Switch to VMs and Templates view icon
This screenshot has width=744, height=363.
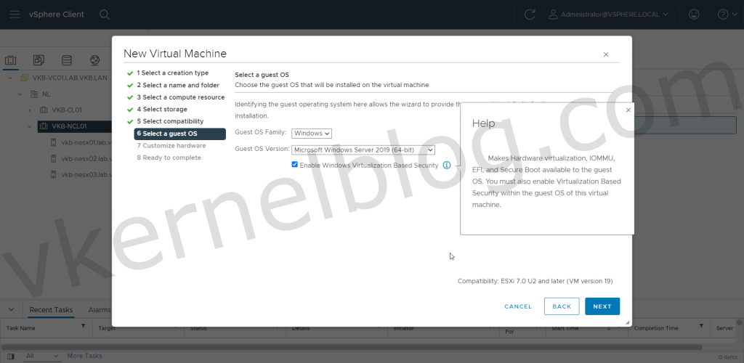point(39,61)
